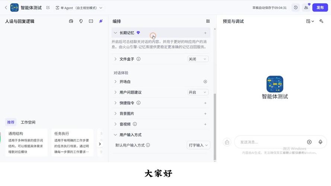Open the collaborators icon next to 发布
331x186 pixels.
[x=306, y=7]
